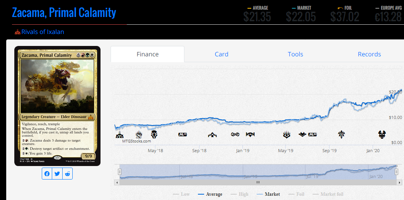Toggle the Foil price series in legend
Screen dimensions: 404x200
[296, 194]
